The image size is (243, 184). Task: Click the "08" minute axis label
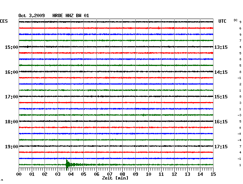tap(122, 174)
